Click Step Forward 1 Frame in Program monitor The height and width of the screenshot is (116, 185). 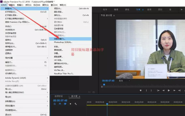point(174,90)
